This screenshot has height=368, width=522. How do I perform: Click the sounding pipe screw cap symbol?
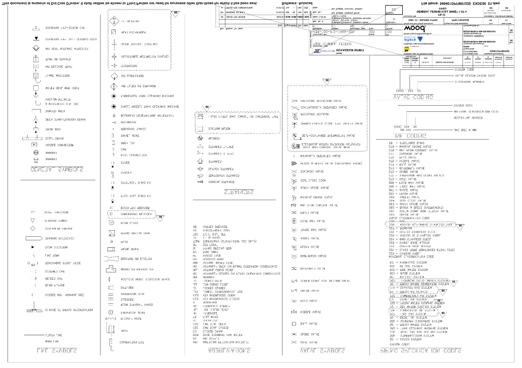coord(36,28)
